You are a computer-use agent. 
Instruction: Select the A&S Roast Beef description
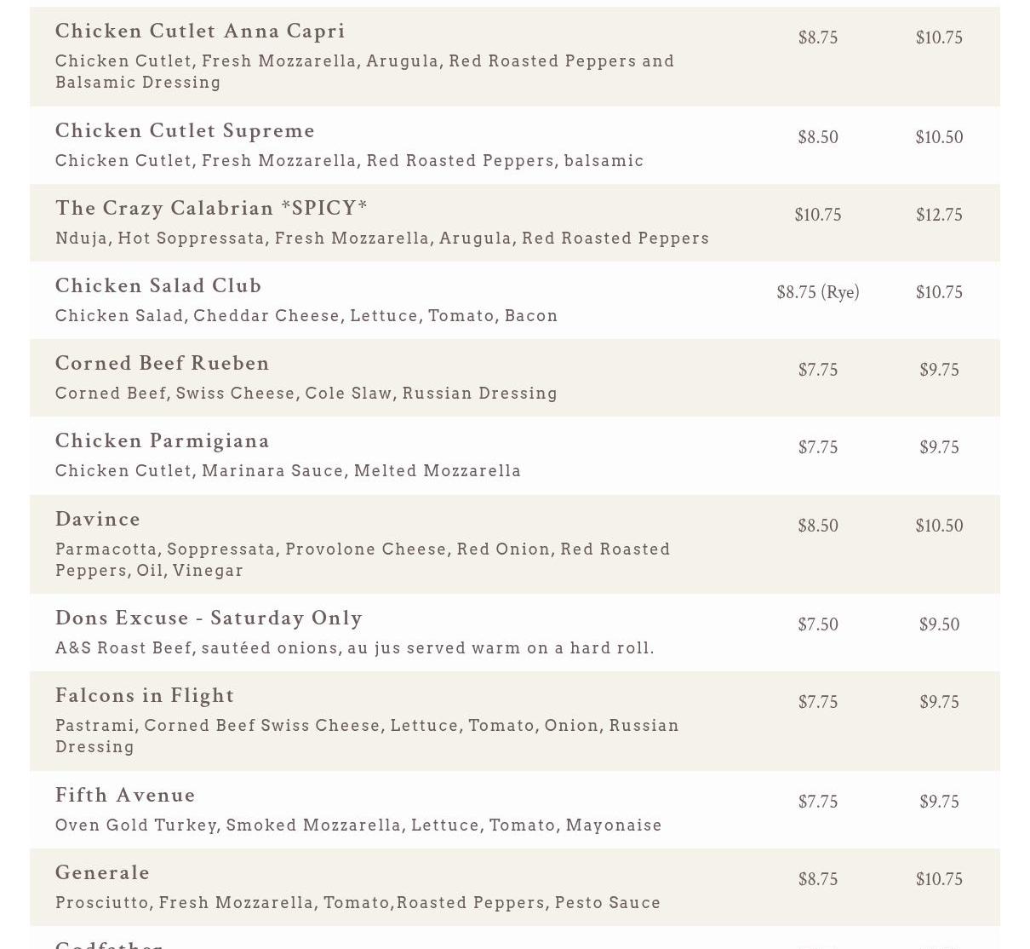355,648
